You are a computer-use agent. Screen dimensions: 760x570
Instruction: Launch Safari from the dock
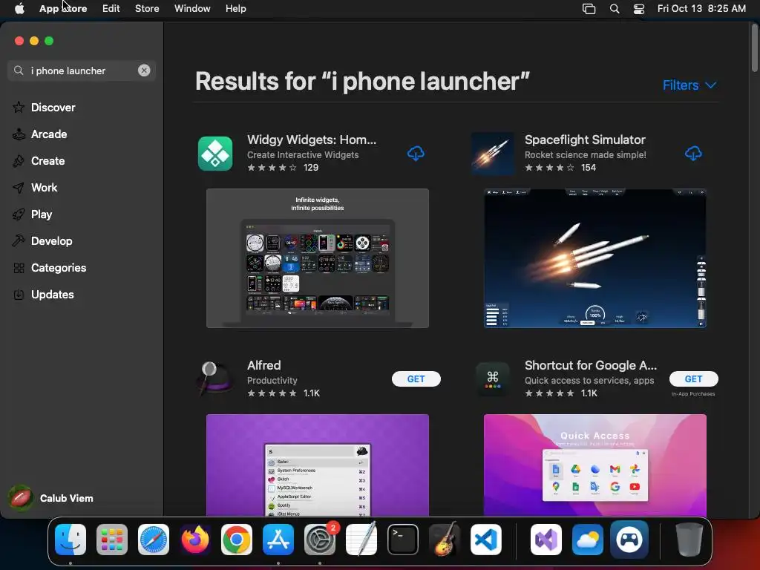pos(154,540)
